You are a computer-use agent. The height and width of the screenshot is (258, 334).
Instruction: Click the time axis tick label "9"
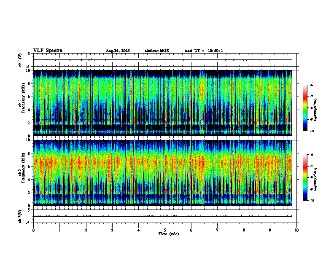pyautogui.click(x=270, y=230)
